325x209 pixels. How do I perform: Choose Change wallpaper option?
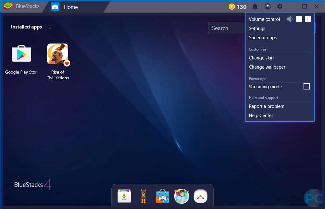tap(267, 67)
